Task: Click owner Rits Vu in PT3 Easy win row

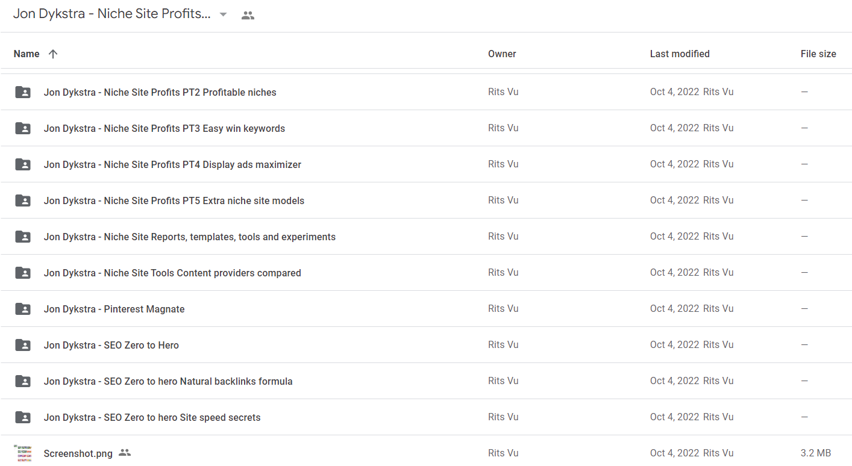Action: pyautogui.click(x=503, y=128)
